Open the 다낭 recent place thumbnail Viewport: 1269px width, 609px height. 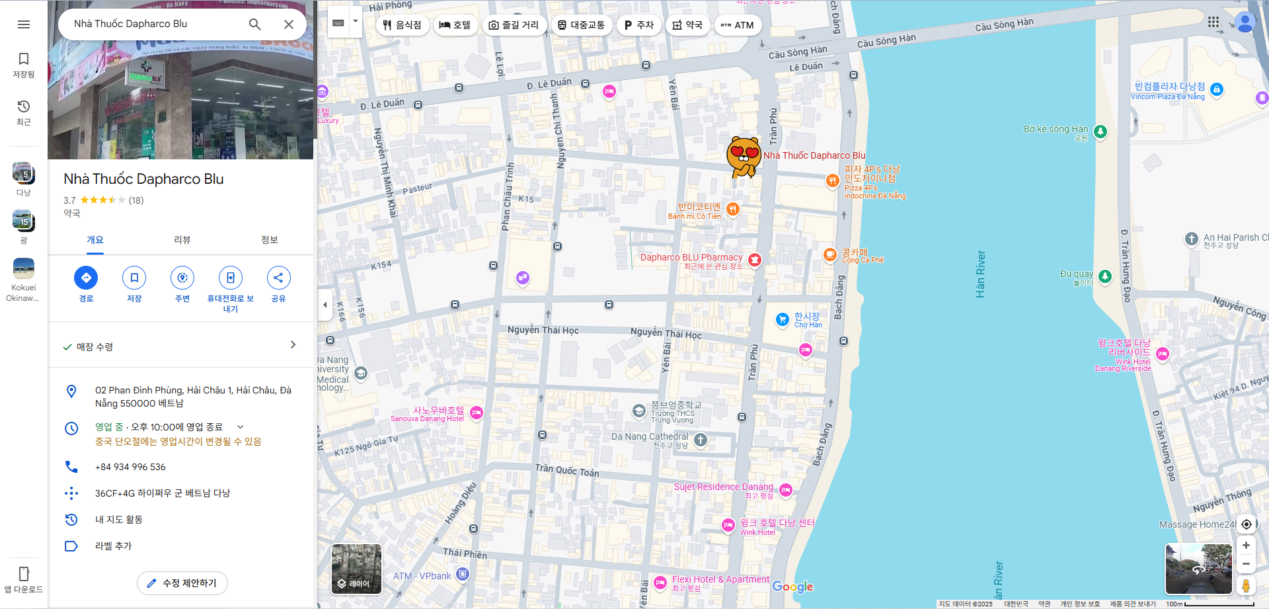point(24,179)
